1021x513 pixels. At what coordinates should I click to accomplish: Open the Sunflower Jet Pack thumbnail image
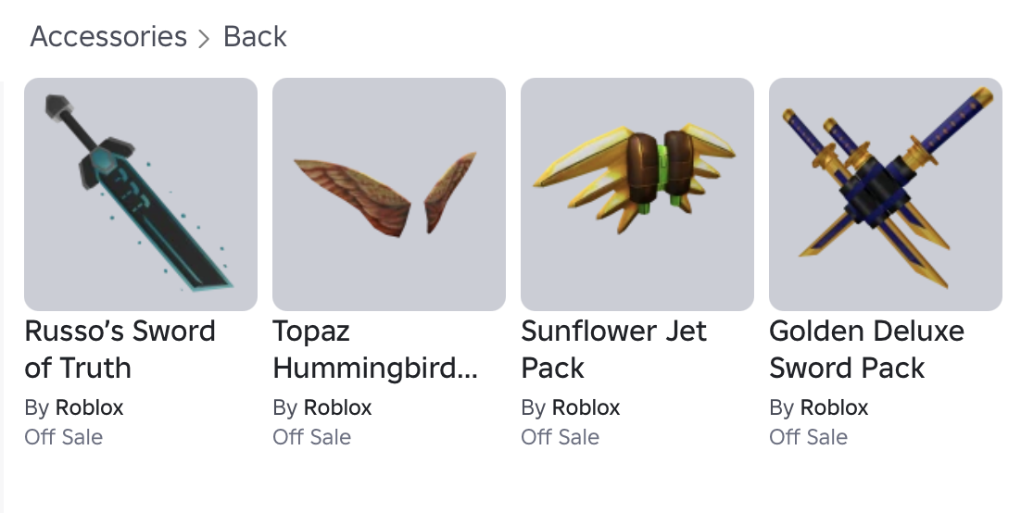coord(637,194)
